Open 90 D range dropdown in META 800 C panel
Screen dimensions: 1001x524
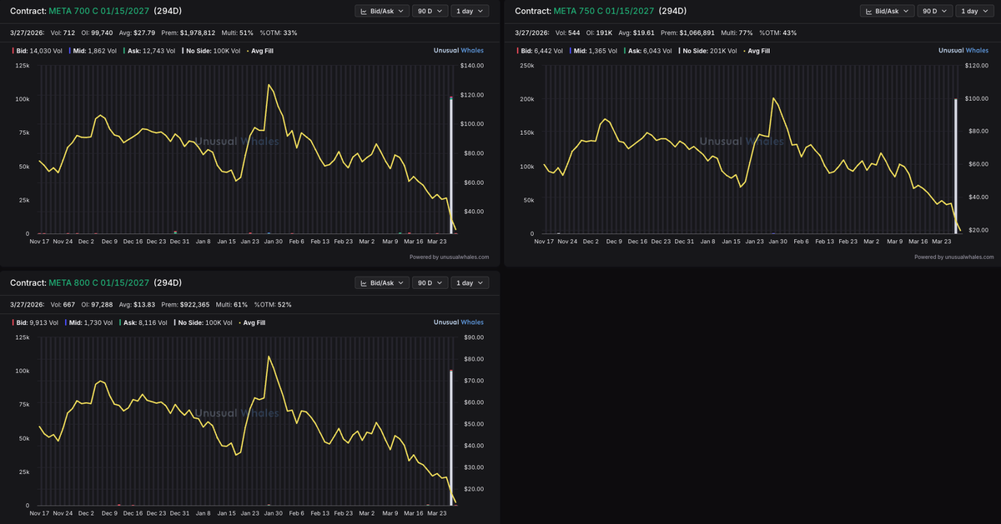tap(430, 282)
